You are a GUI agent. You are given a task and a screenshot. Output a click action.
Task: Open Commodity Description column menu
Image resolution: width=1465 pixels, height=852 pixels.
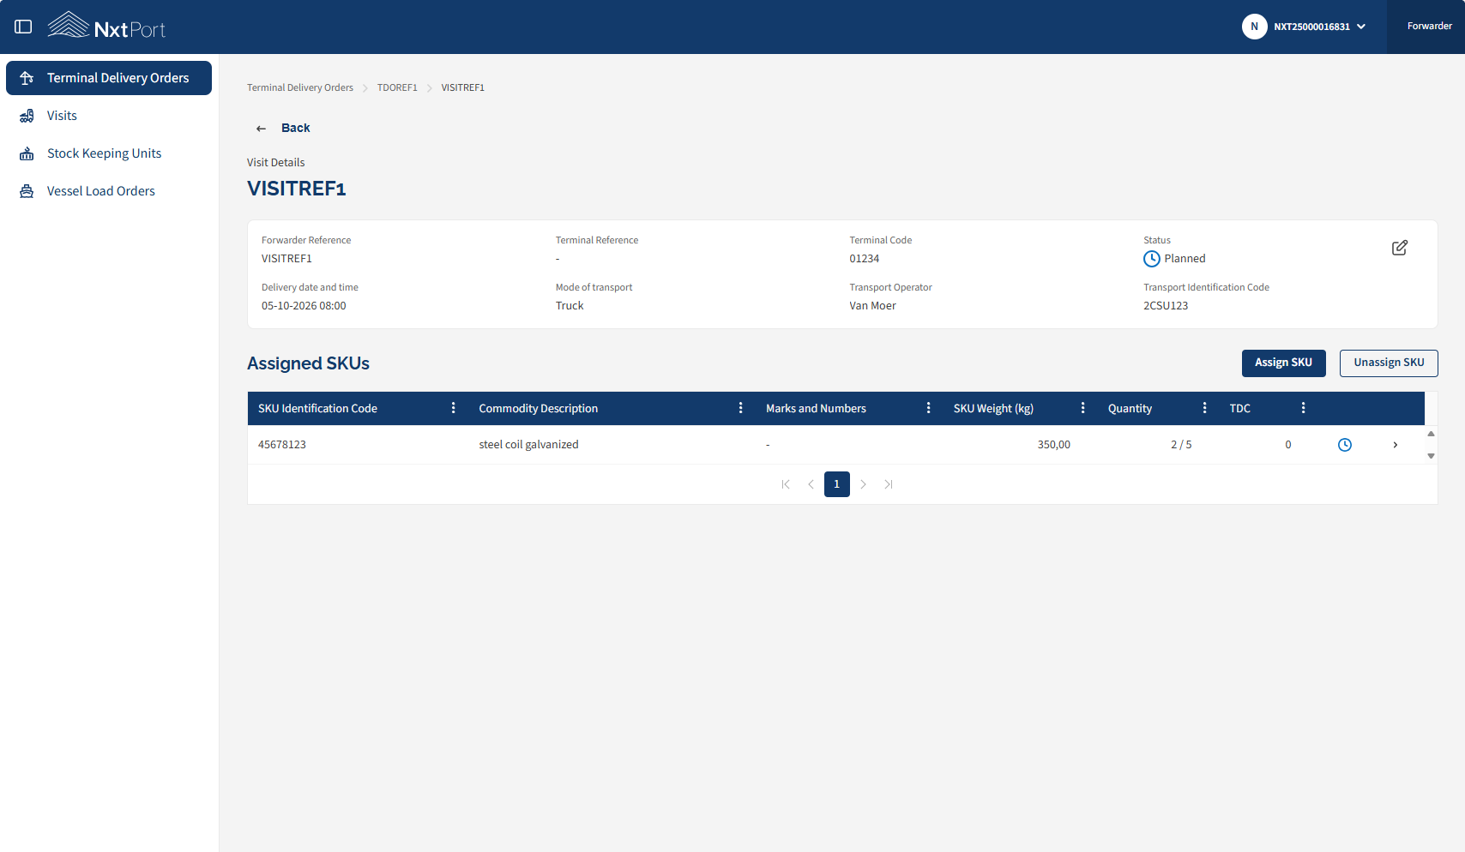(x=741, y=408)
